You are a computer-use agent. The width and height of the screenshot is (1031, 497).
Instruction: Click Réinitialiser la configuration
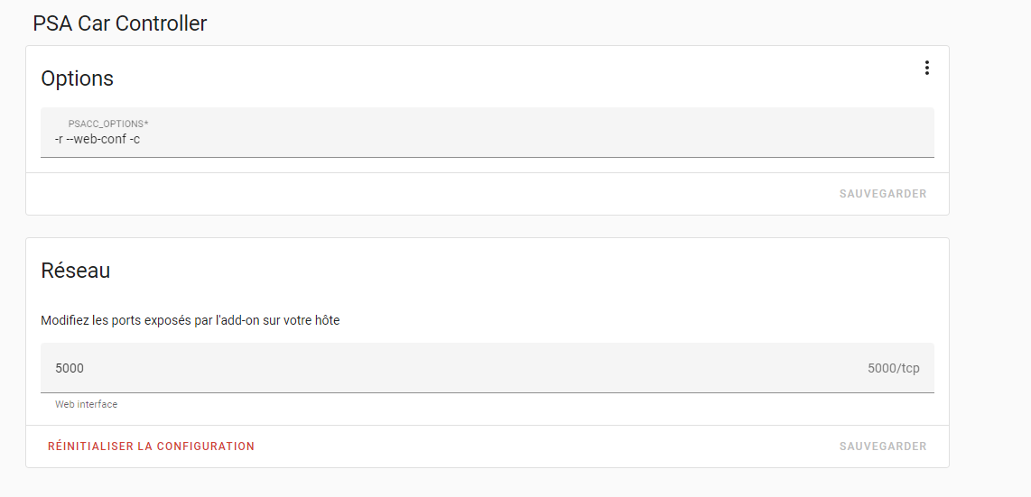coord(151,446)
